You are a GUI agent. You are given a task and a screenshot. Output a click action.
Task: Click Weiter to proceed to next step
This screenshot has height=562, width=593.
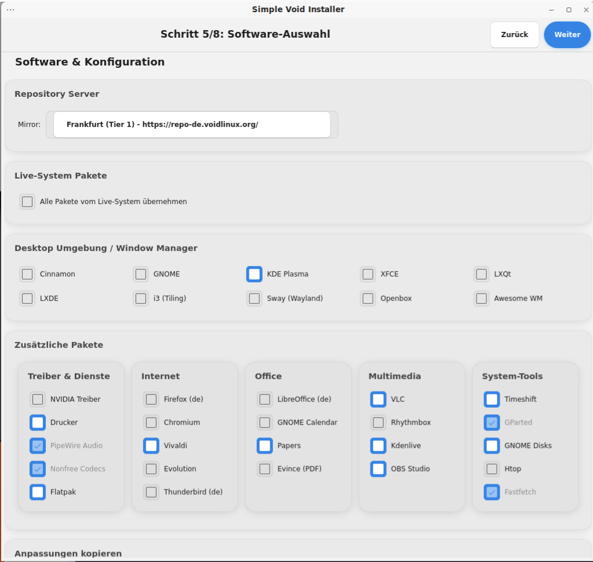point(567,35)
